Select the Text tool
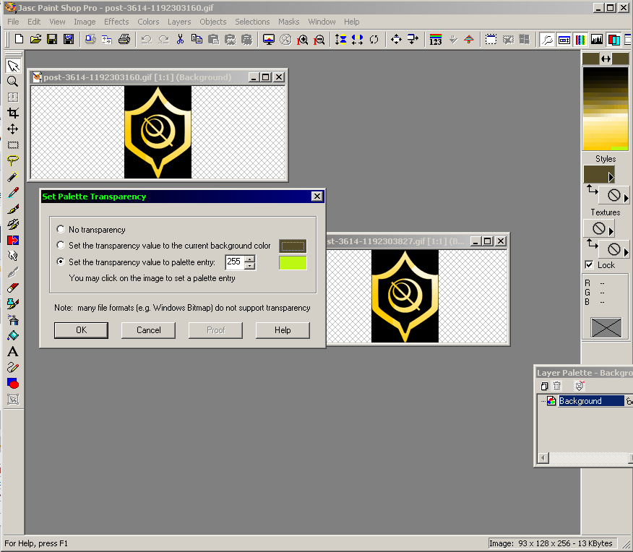 tap(13, 352)
